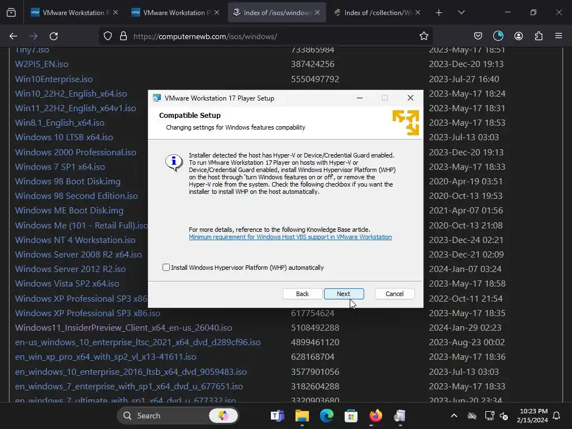Open Firefox tab overview icon
The image size is (572, 429).
click(x=11, y=13)
